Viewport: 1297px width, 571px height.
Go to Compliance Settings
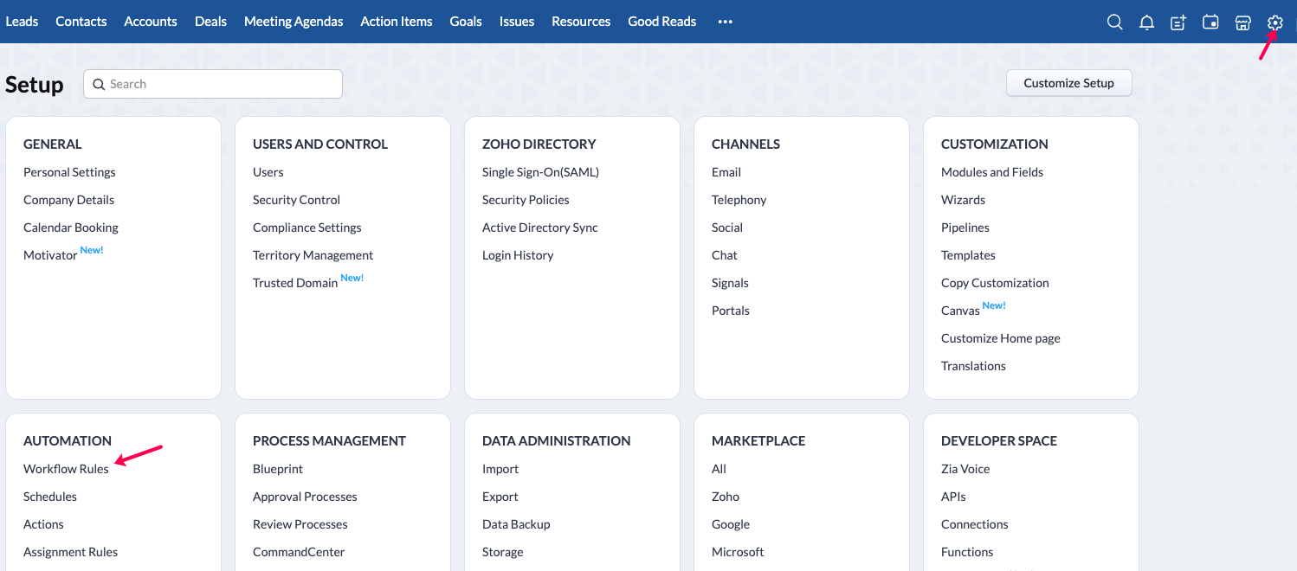(307, 228)
